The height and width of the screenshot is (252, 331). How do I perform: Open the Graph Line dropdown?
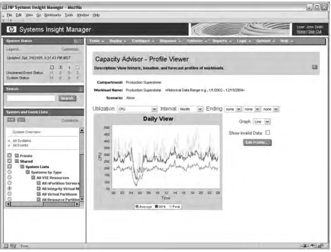[262, 122]
